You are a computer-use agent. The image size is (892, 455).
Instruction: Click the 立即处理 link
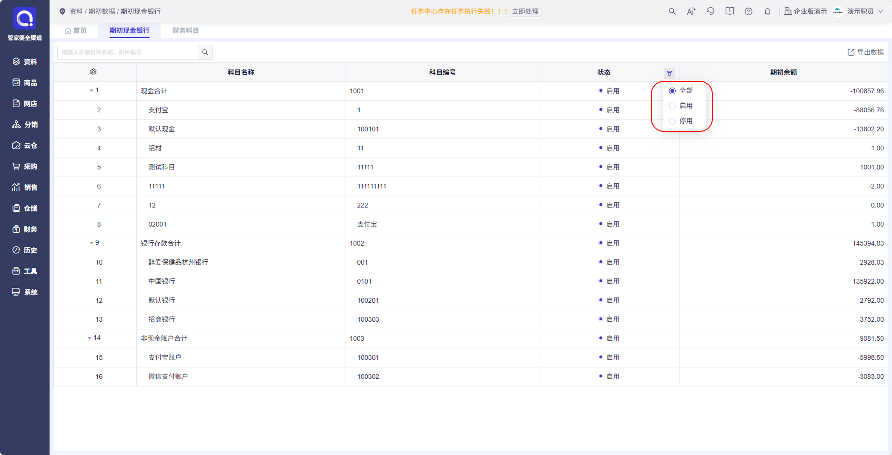tap(525, 11)
